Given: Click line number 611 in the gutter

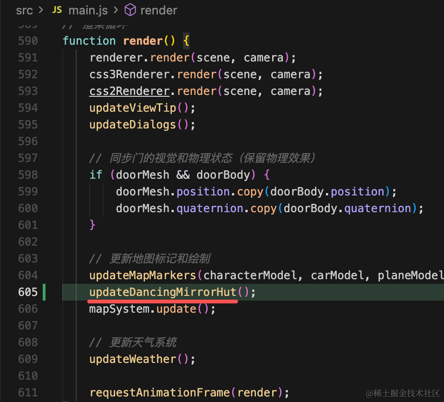Looking at the screenshot, I should (28, 393).
